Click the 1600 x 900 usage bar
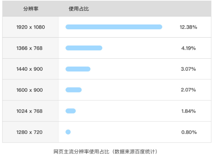This screenshot has height=159, width=214. pos(73,90)
